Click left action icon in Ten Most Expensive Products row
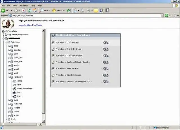 pyautogui.click(x=104, y=82)
